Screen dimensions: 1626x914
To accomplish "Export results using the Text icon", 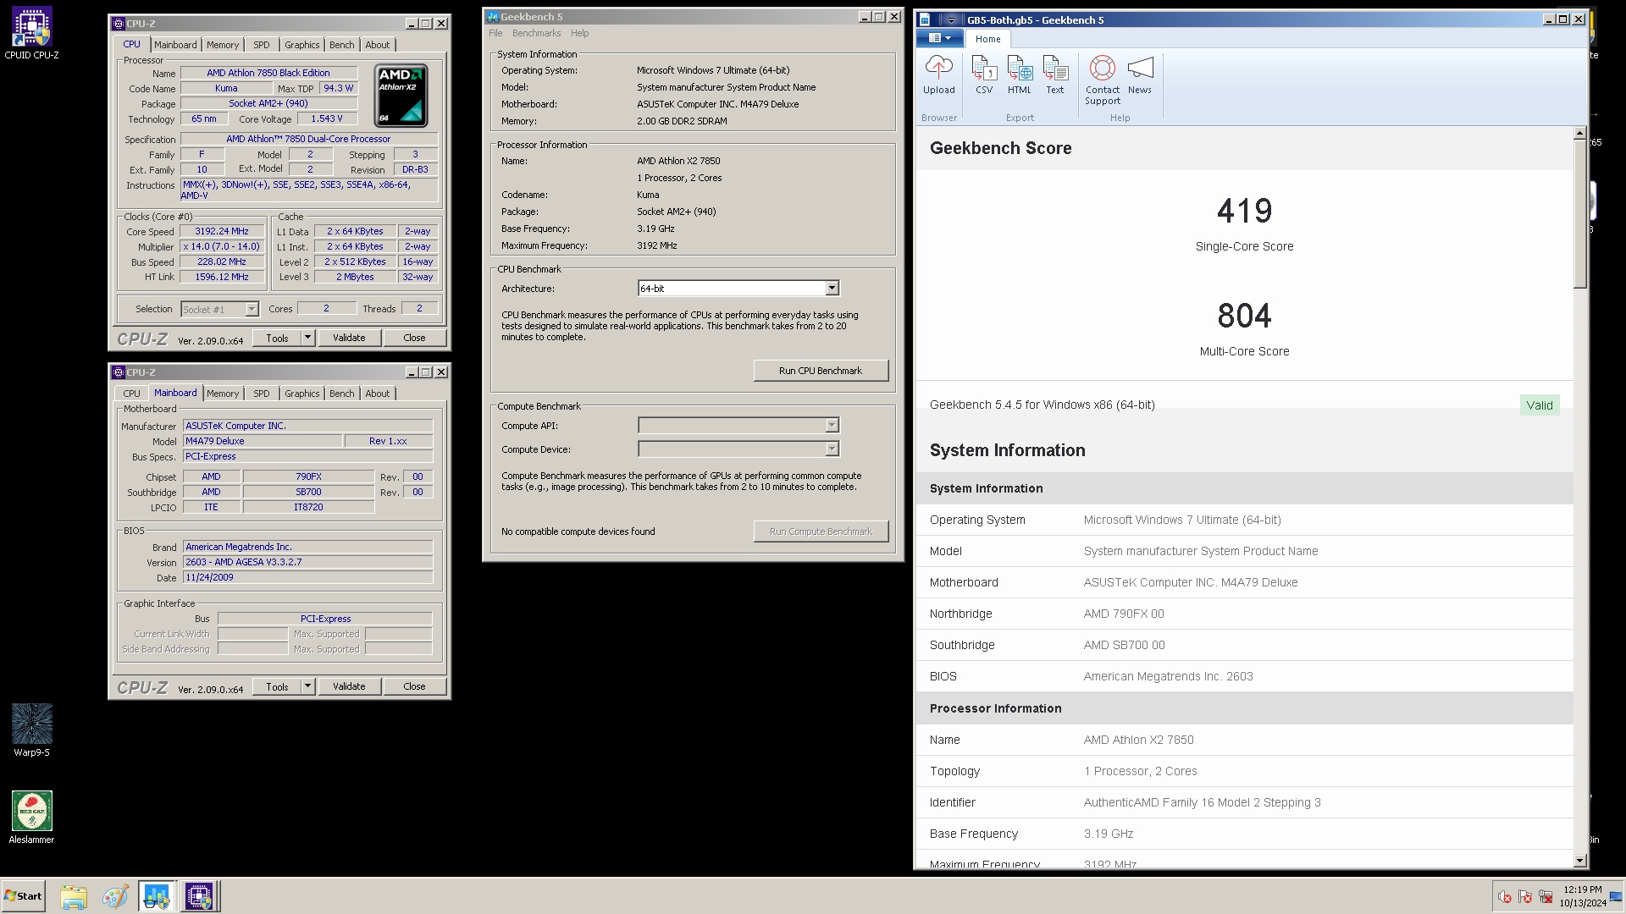I will 1055,75.
